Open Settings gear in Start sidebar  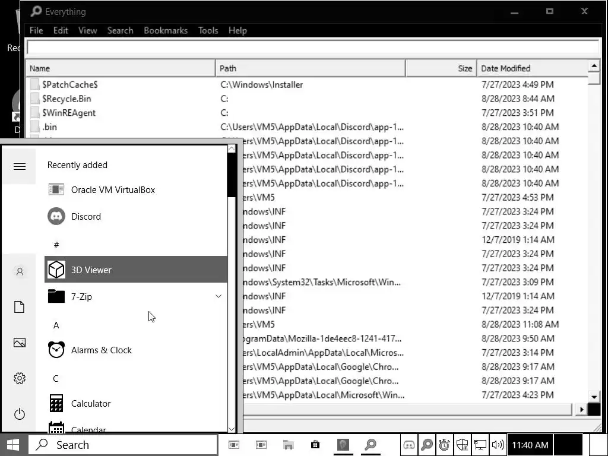[20, 378]
